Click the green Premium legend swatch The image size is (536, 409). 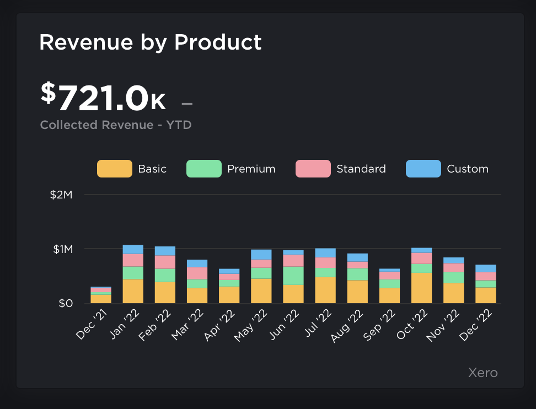point(203,169)
